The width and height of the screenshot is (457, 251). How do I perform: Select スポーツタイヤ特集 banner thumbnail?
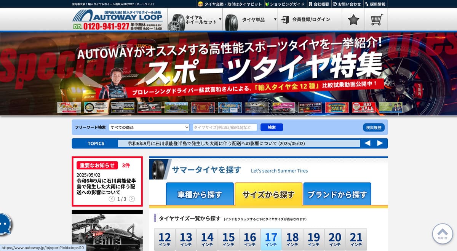(x=310, y=107)
